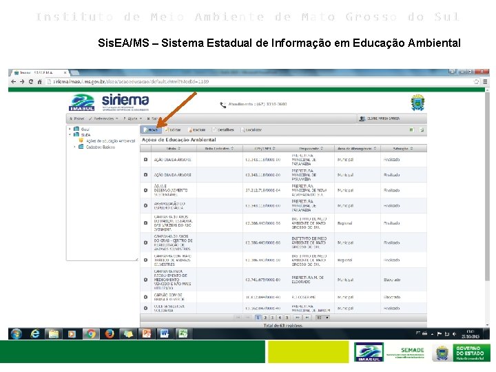496x372 pixels.
Task: Click the browser Back arrow
Action: pos(13,81)
